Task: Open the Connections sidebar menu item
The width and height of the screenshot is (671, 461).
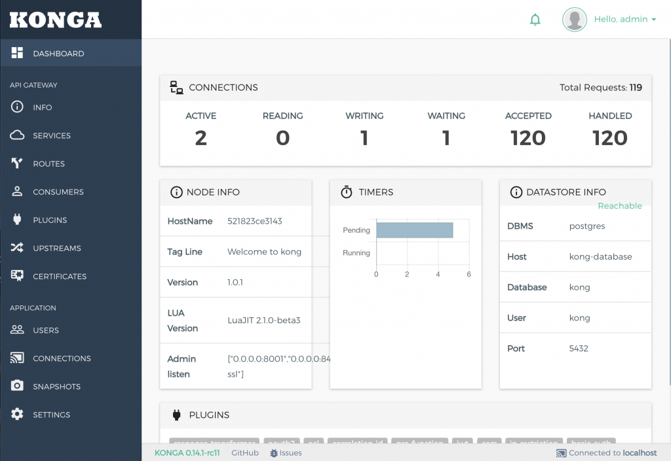Action: click(71, 358)
